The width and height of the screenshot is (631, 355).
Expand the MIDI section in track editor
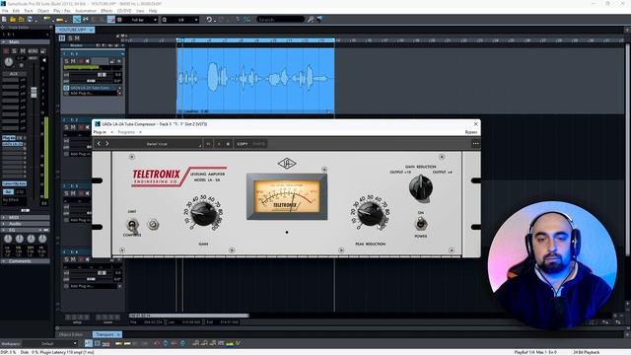point(4,217)
